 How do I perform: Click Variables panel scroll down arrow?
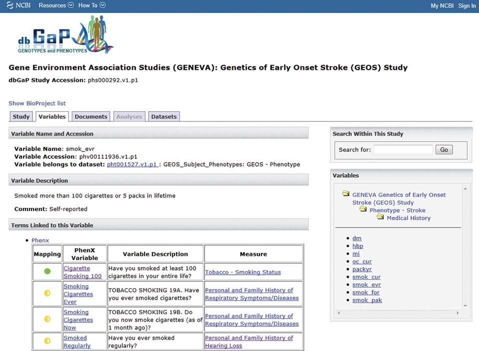click(x=465, y=306)
